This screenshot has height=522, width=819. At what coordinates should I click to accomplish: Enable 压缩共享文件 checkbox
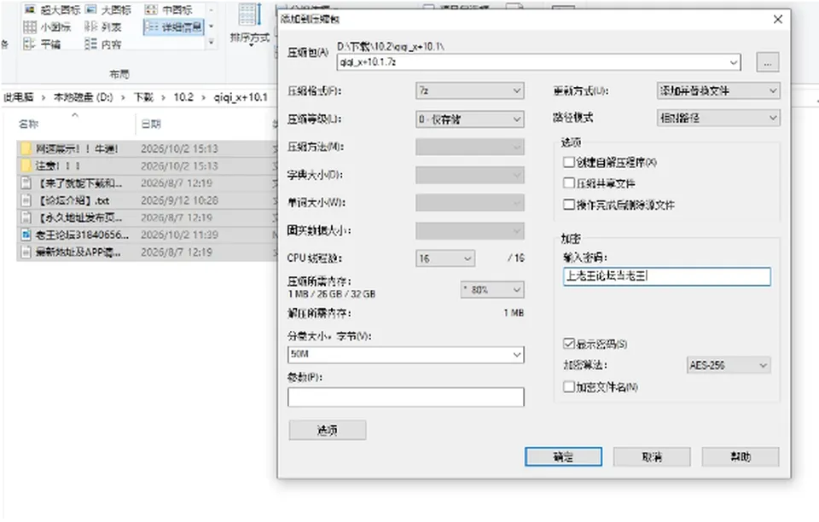pos(569,183)
